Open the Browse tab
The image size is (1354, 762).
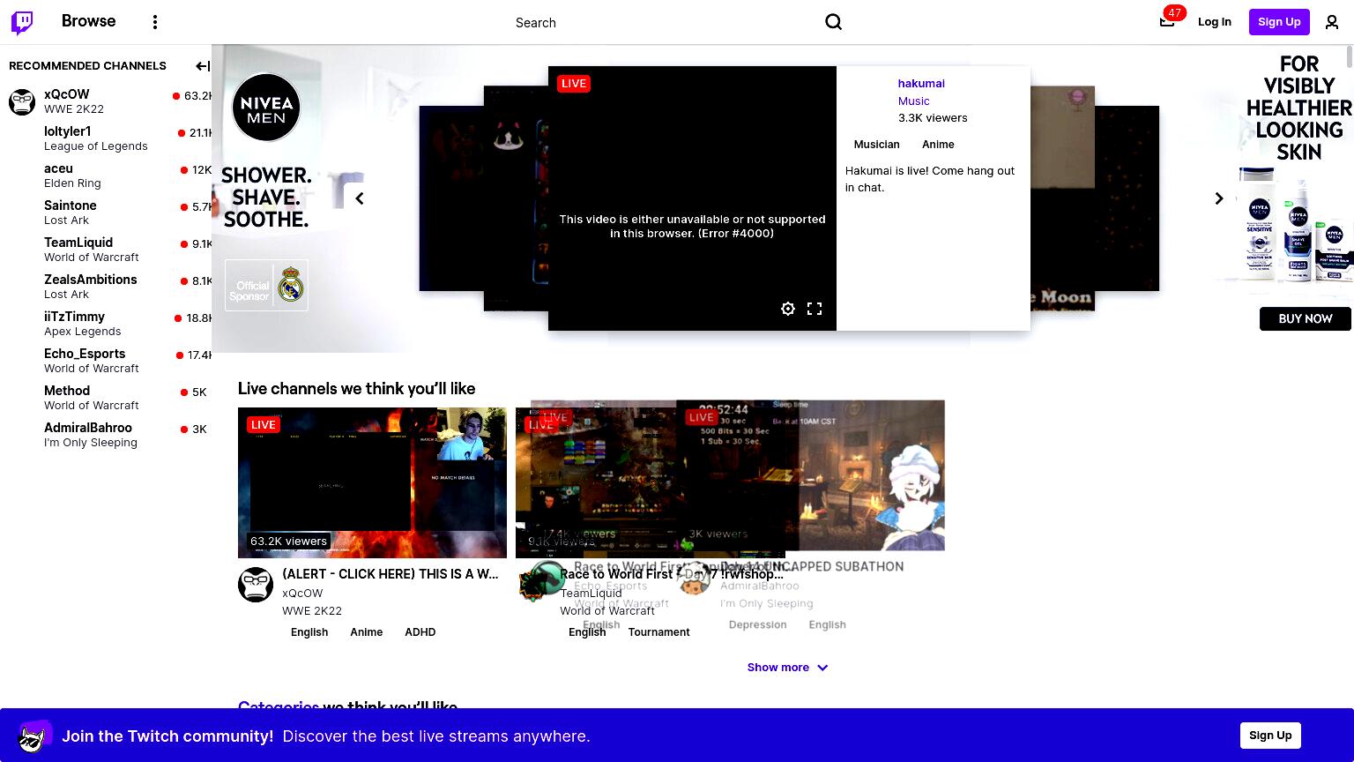pos(88,21)
